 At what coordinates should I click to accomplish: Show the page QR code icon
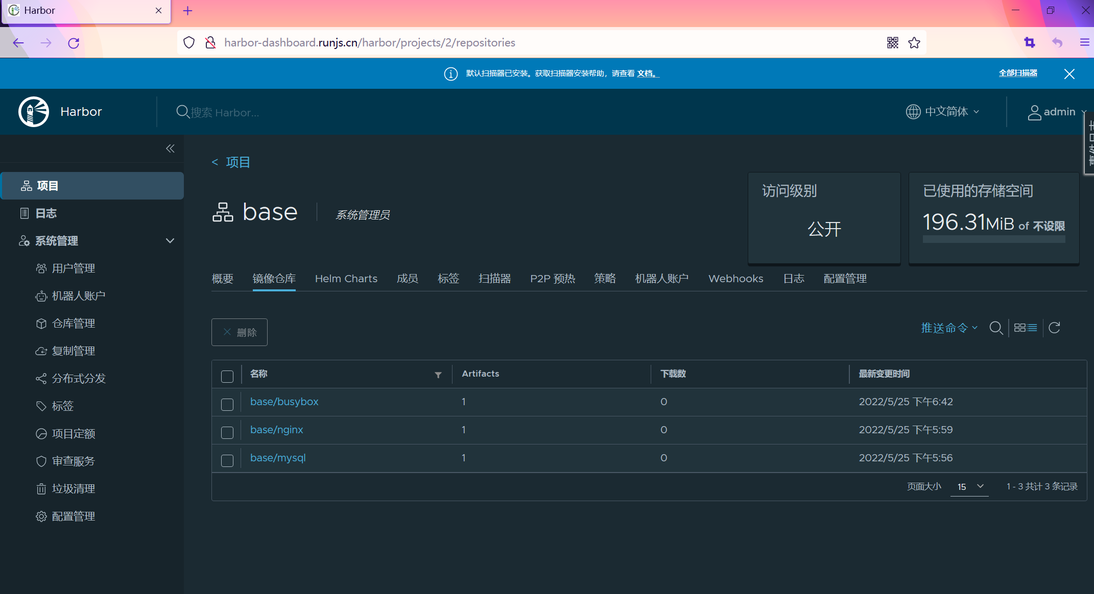click(892, 43)
